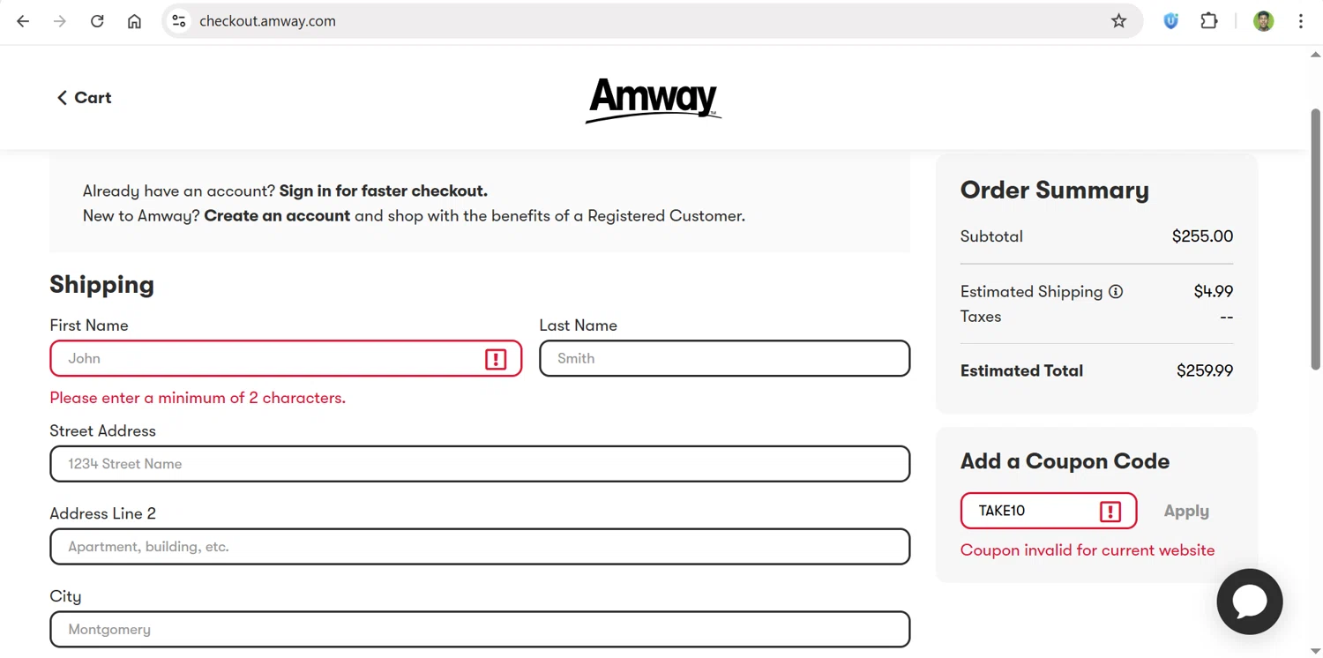Image resolution: width=1323 pixels, height=658 pixels.
Task: Click Create an account link
Action: 277,215
